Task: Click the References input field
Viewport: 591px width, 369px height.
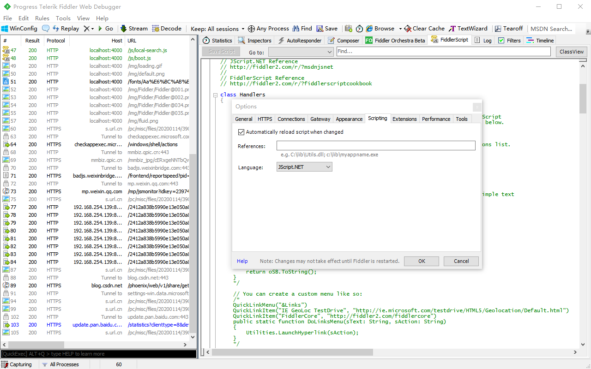Action: [x=376, y=146]
